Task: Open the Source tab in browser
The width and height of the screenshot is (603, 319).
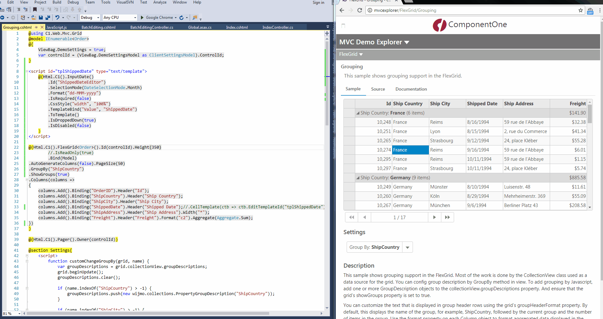Action: (x=378, y=89)
